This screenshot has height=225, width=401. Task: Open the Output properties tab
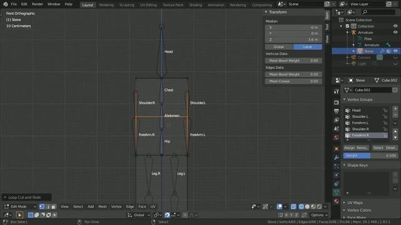point(336,111)
